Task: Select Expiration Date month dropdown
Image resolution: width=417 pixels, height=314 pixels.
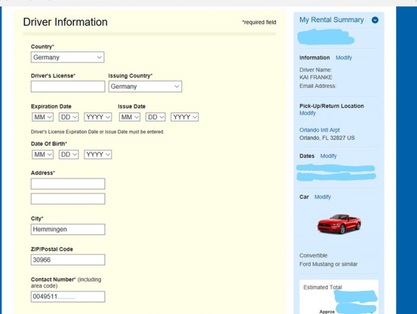Action: (x=42, y=117)
